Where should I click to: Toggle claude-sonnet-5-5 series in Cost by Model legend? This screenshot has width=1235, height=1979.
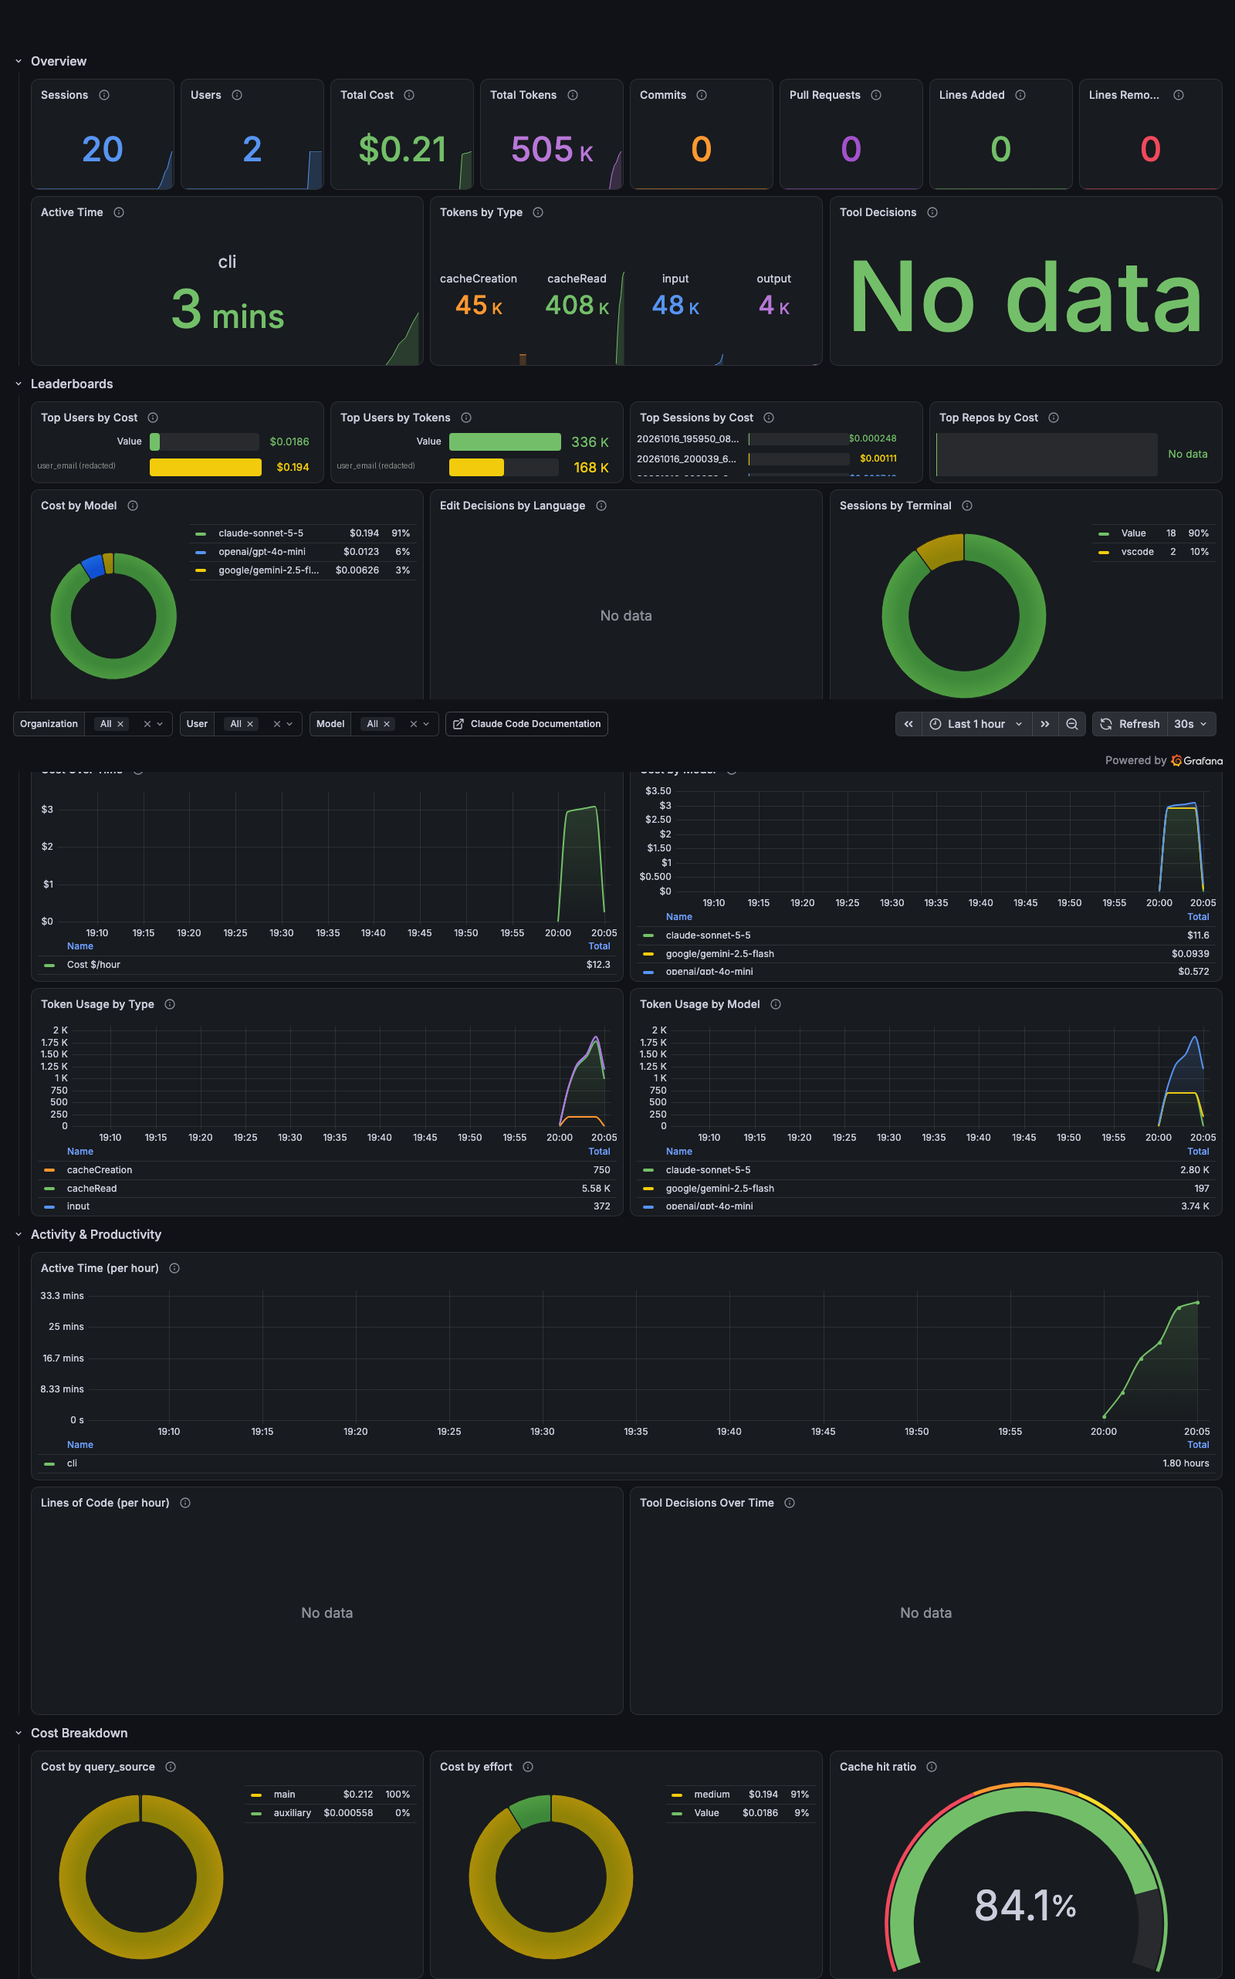click(261, 533)
